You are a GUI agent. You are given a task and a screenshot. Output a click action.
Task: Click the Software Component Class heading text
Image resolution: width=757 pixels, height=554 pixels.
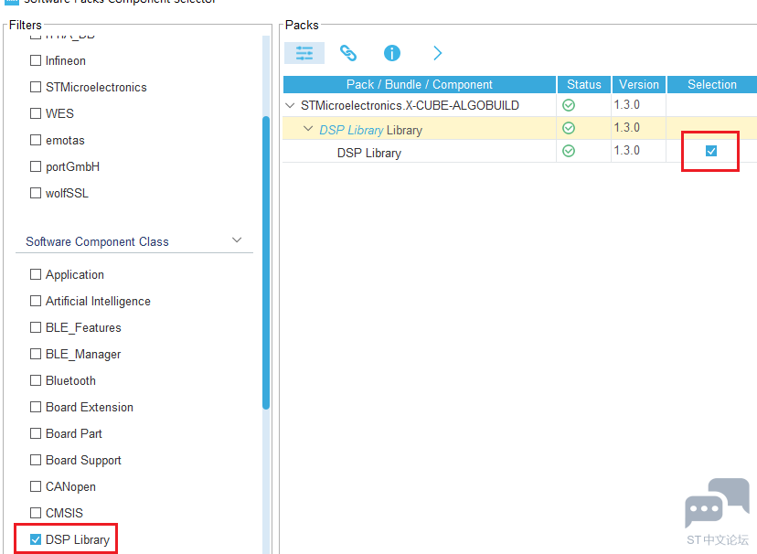click(97, 241)
